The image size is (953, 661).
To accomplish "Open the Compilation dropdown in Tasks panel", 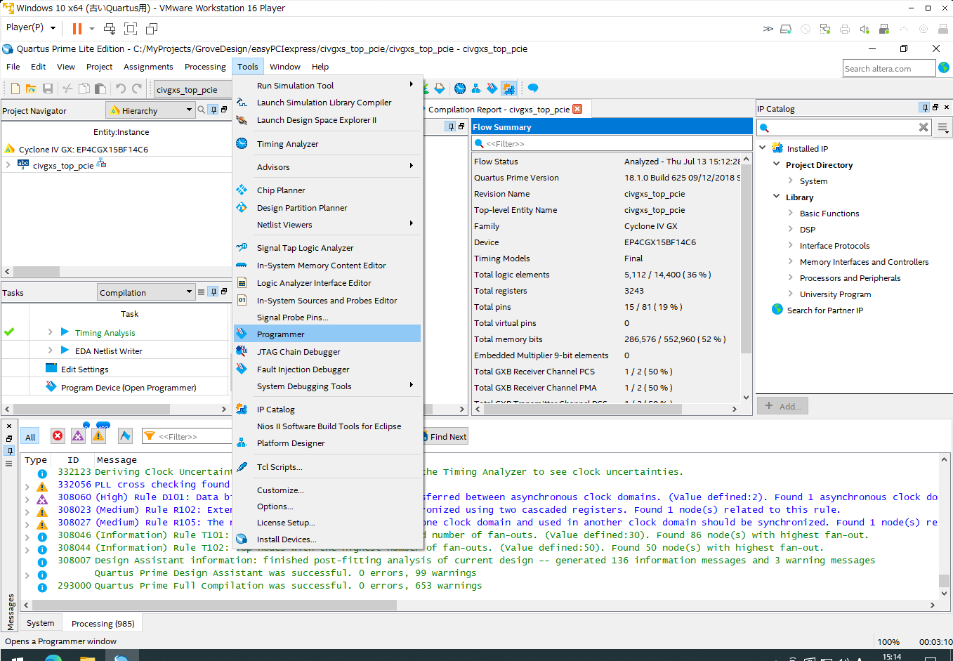I will point(146,292).
